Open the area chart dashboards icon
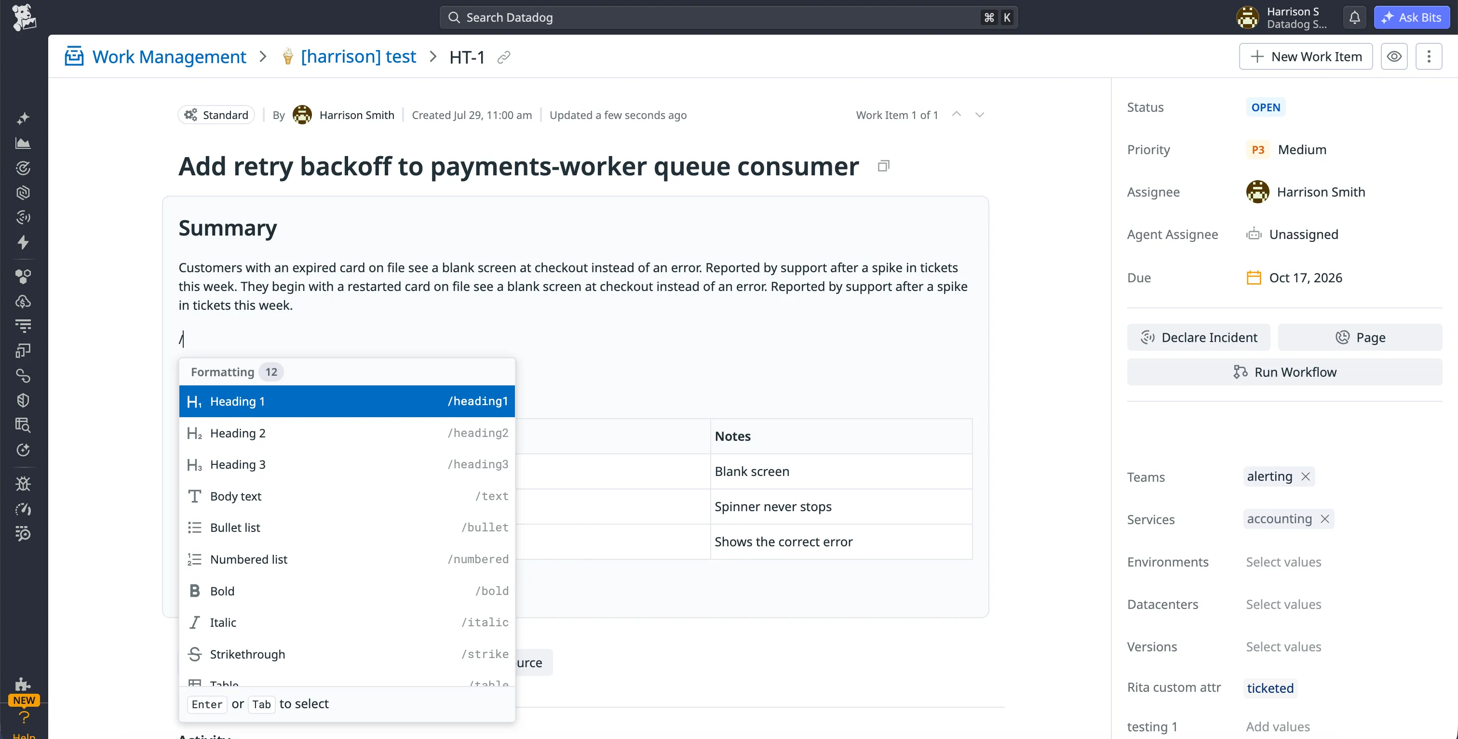 23,143
